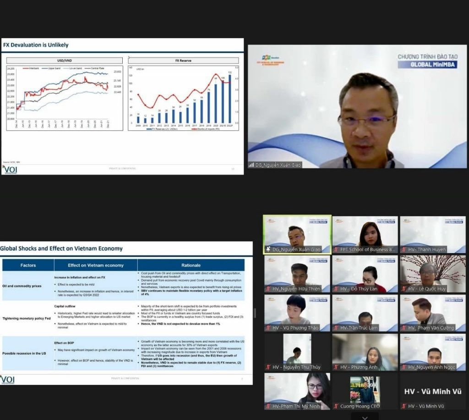Screen dimensions: 469x420
Task: Click muted mic icon beside HV - Đỗ Thúy Lan
Action: (336, 289)
